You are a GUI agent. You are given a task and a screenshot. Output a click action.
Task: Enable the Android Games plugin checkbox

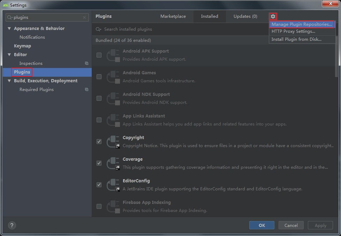pyautogui.click(x=99, y=77)
